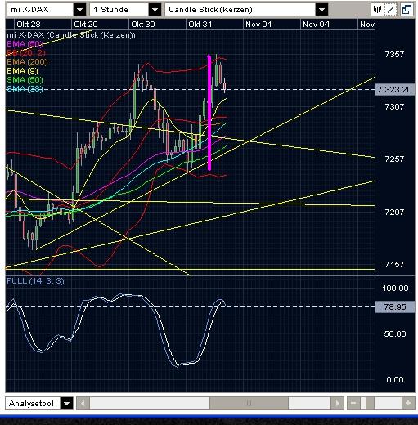This screenshot has width=418, height=425.
Task: Select the trend line drawing tool icon
Action: tap(390, 10)
